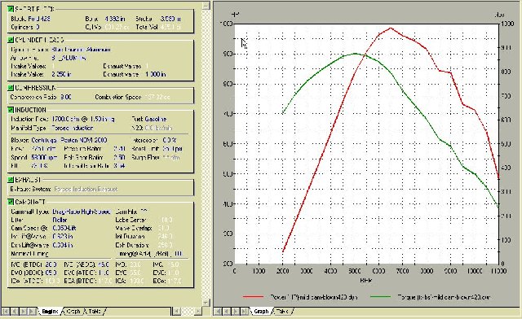Click the green Torque legend line

pos(381,297)
